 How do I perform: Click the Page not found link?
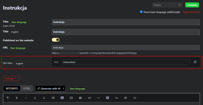191,12
